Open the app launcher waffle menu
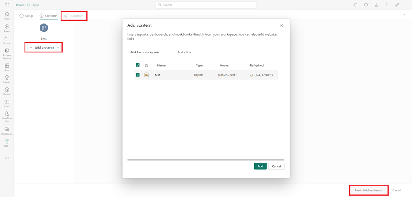Screen dimensions: 412x197 [x=7, y=5]
